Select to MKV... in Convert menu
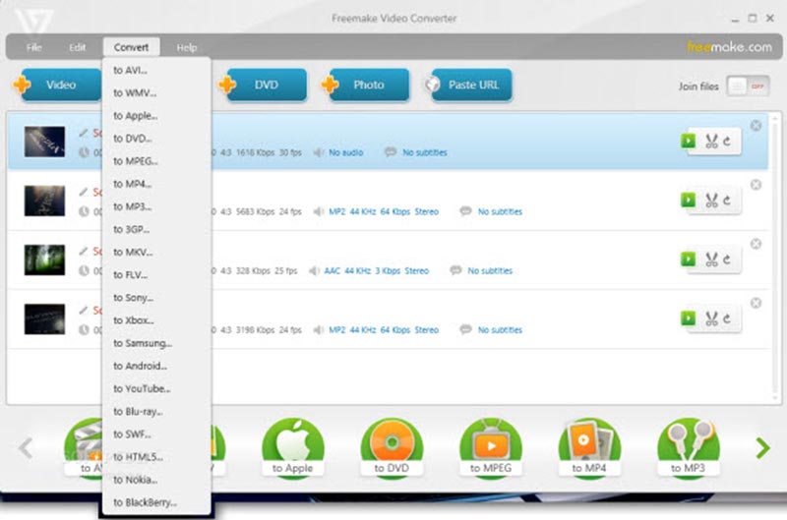 pyautogui.click(x=132, y=252)
